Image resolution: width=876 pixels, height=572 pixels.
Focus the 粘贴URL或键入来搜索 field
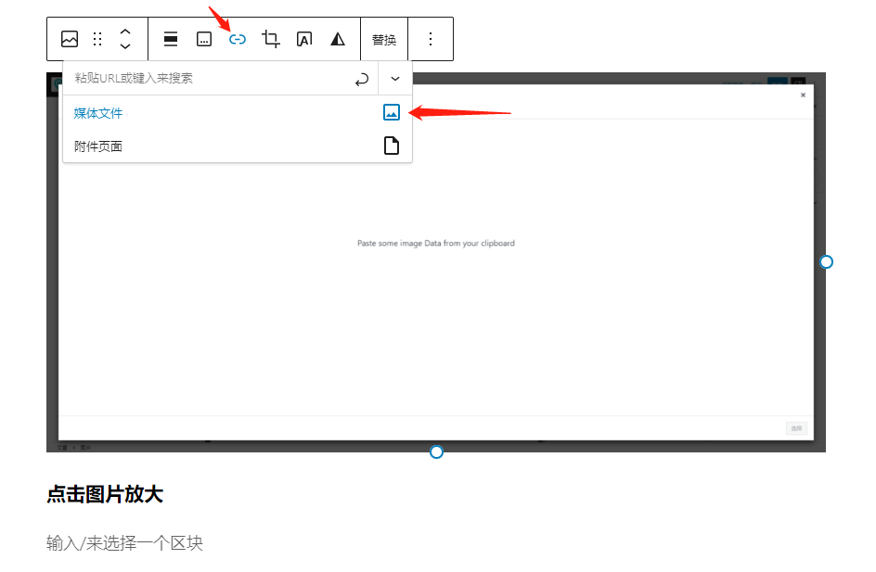click(209, 79)
